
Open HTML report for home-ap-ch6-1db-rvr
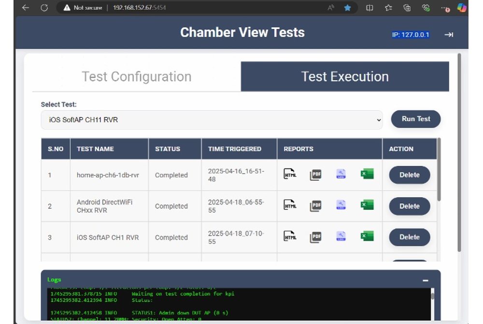(290, 174)
